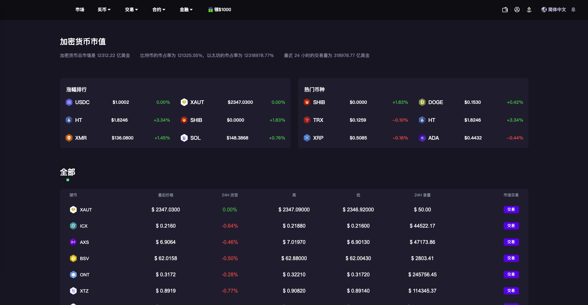Viewport: 588px width, 305px height.
Task: Select the SOL row in 涨幅排行
Action: (x=233, y=138)
